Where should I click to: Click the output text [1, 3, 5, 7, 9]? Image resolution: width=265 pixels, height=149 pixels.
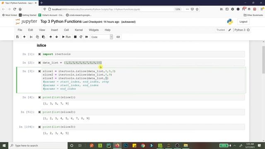click(x=56, y=103)
